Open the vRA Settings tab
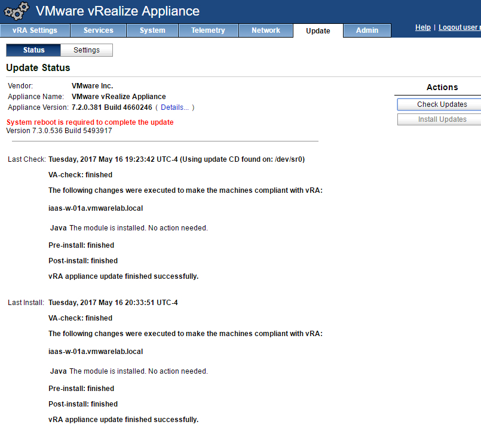 tap(35, 30)
